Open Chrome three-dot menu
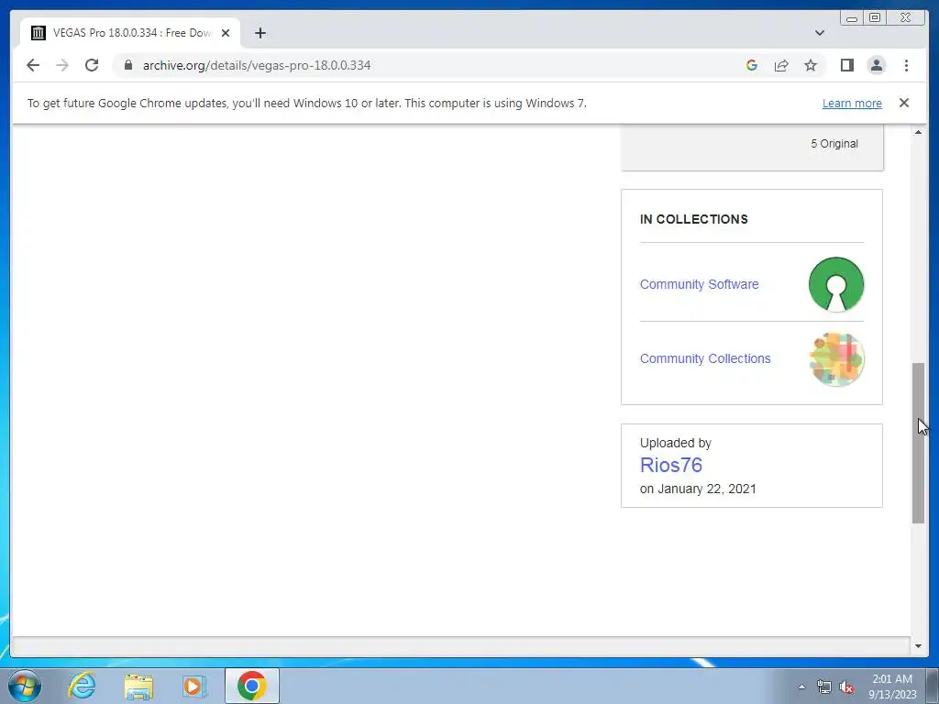Viewport: 939px width, 704px height. point(906,65)
